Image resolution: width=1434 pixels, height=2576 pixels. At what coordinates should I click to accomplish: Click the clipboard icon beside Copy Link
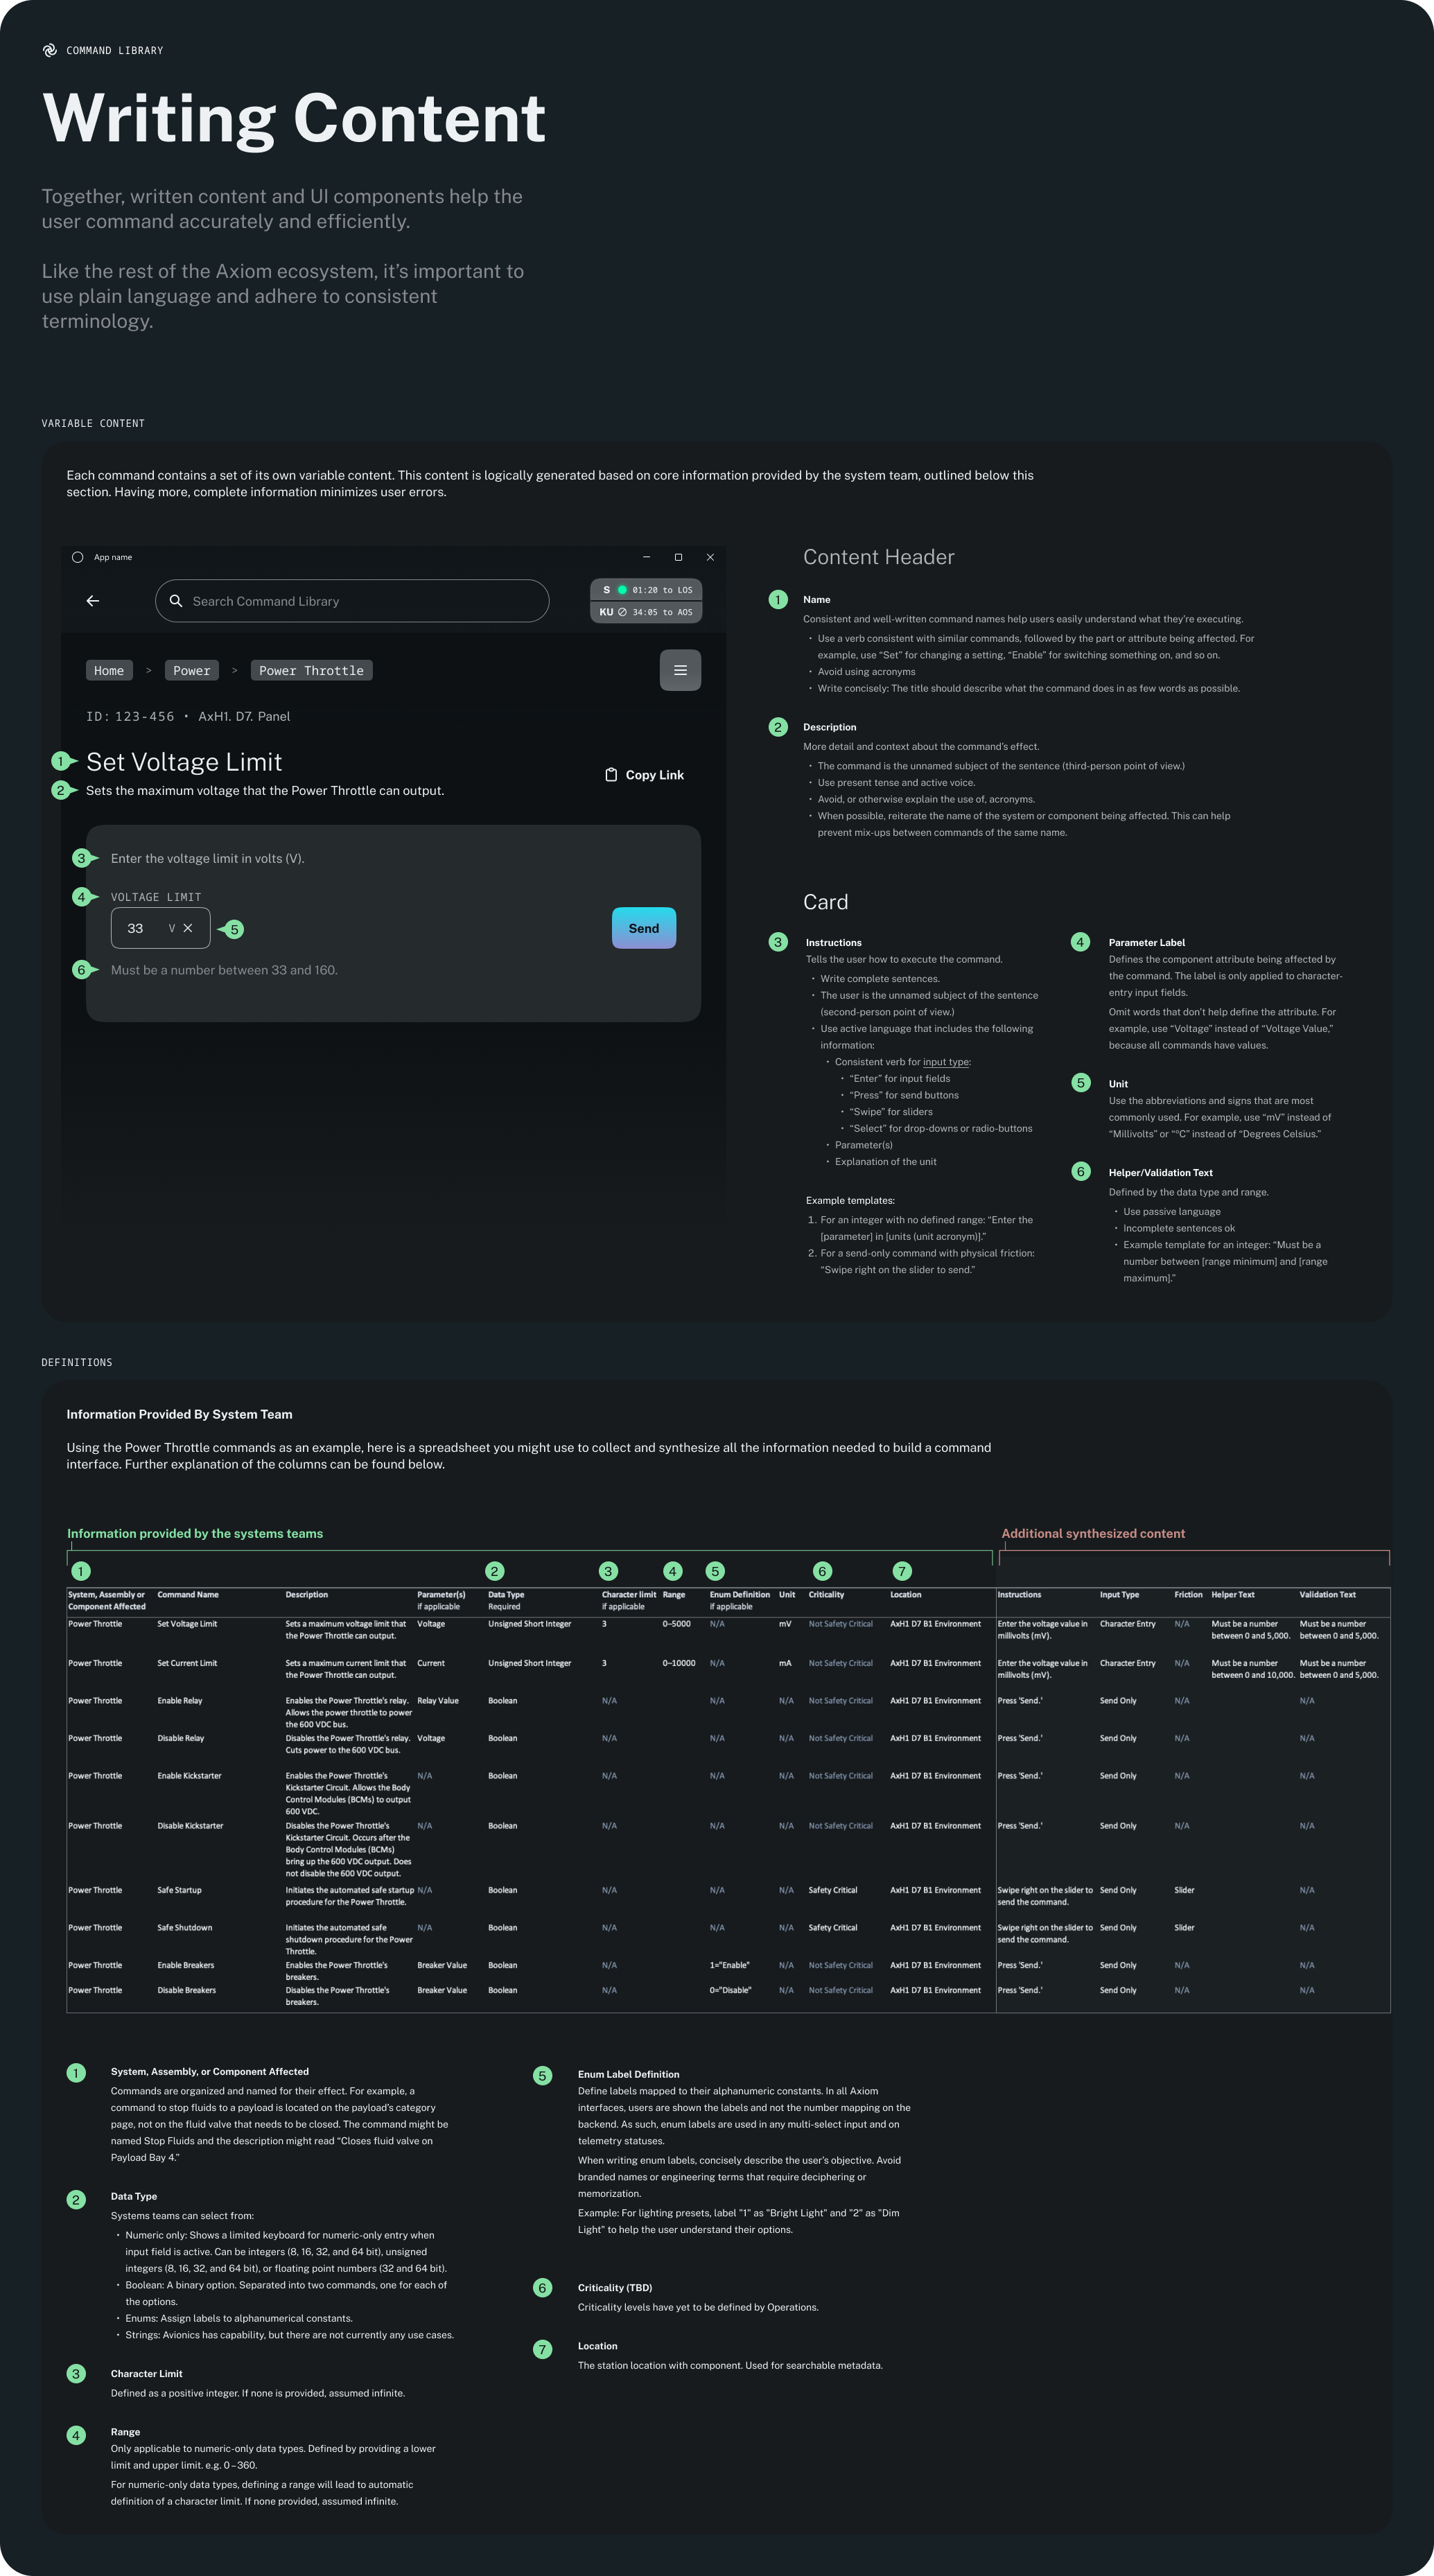(611, 775)
